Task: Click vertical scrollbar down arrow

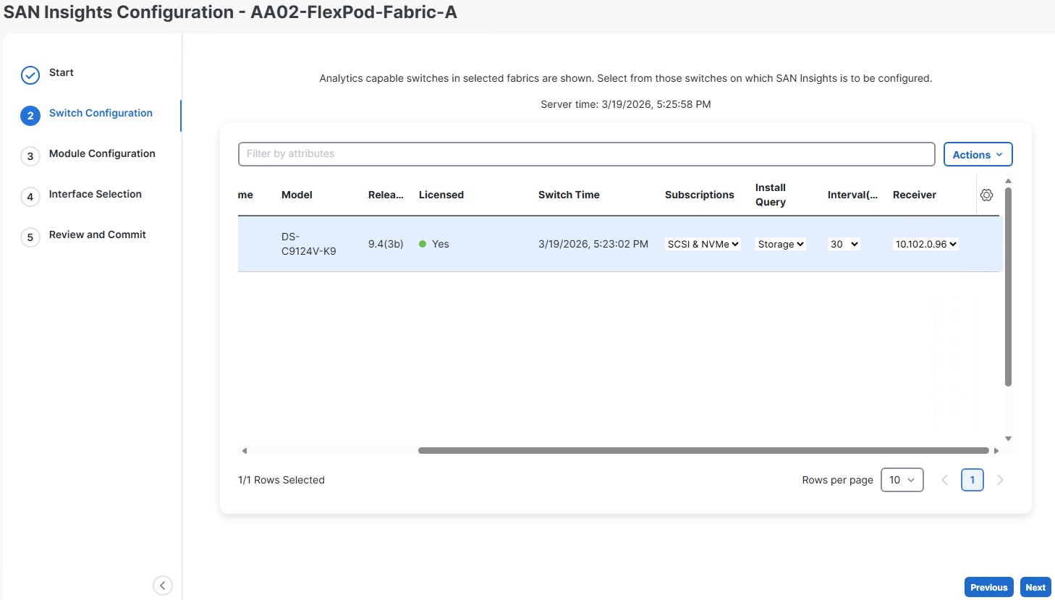Action: (x=1008, y=439)
